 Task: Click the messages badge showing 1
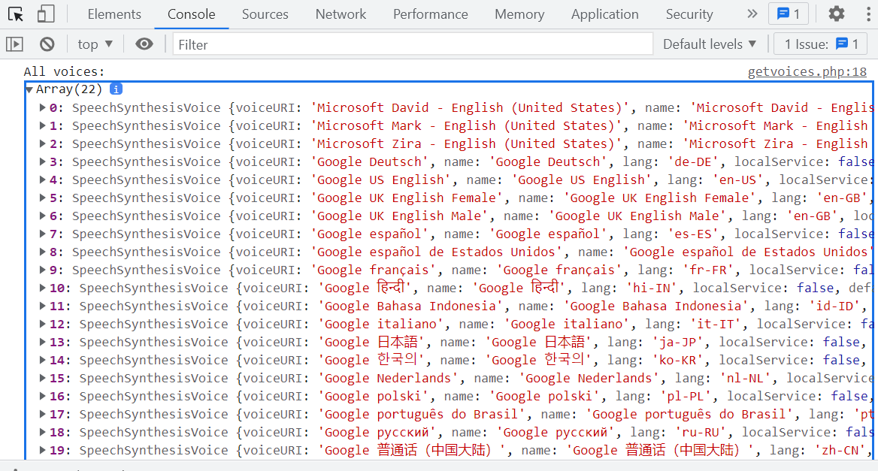click(789, 14)
